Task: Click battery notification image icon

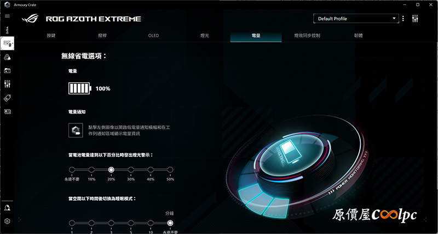Action: [x=76, y=130]
